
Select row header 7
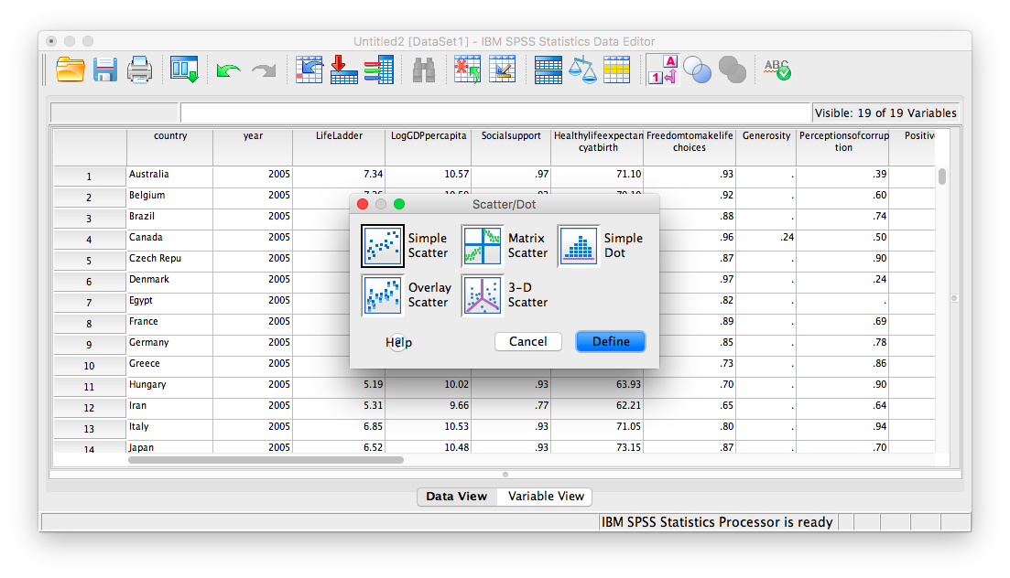pos(89,303)
